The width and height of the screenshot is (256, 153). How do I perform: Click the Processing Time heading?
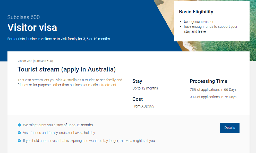tap(208, 81)
